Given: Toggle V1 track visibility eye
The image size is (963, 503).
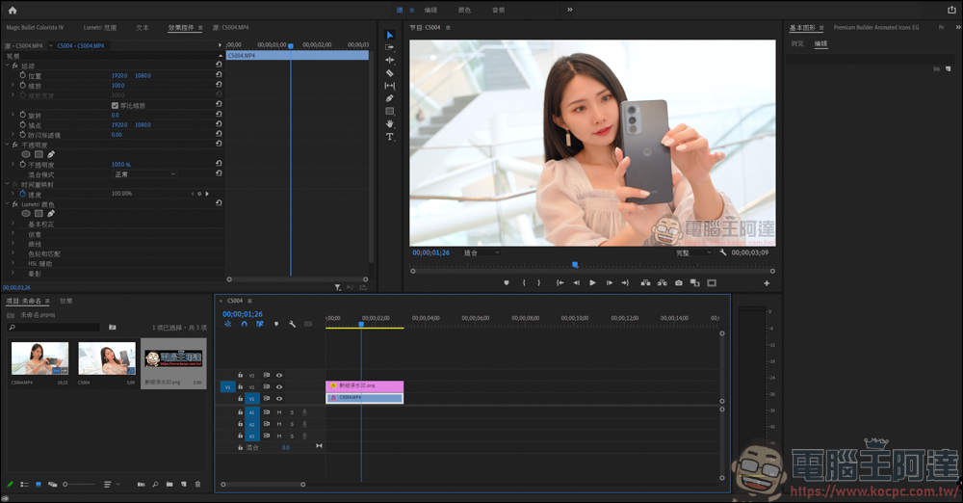Looking at the screenshot, I should [x=279, y=399].
